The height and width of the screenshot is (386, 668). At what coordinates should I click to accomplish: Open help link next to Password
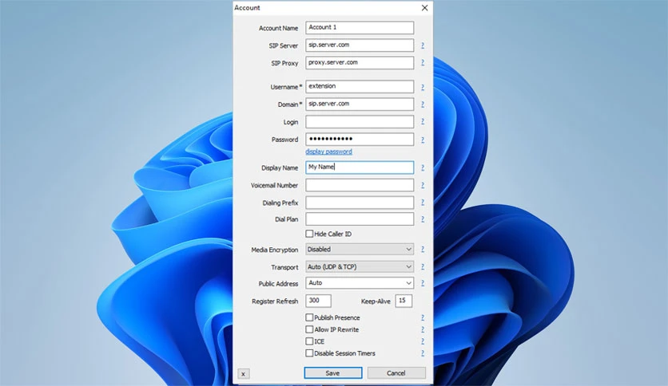click(x=423, y=140)
